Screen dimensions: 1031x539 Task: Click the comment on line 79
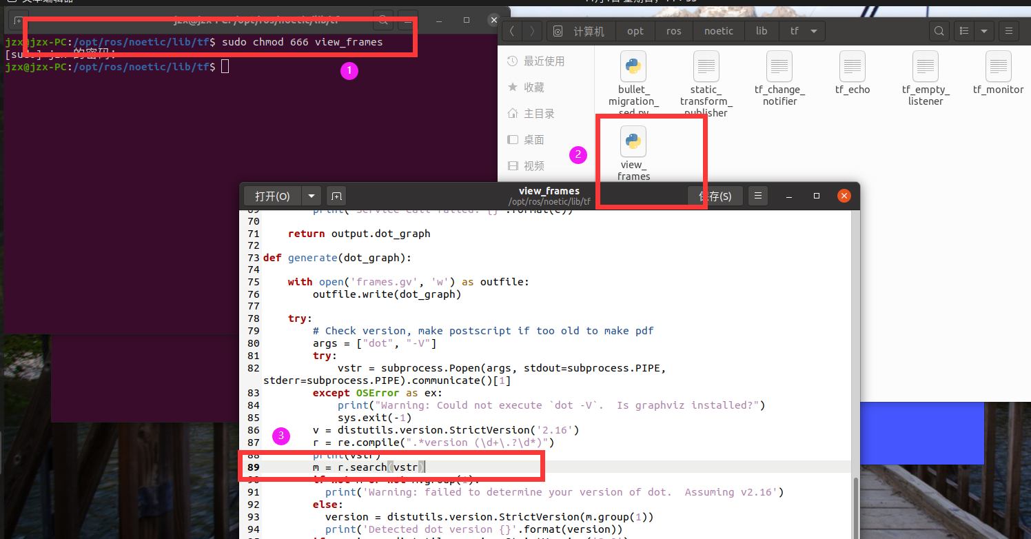coord(483,331)
